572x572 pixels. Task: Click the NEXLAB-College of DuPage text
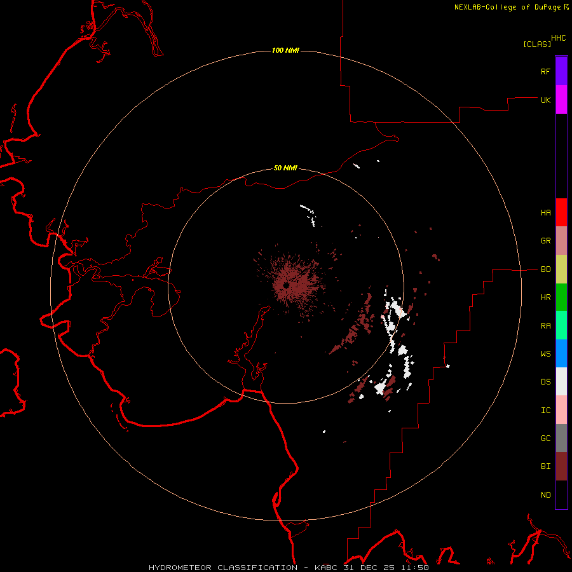tap(507, 7)
